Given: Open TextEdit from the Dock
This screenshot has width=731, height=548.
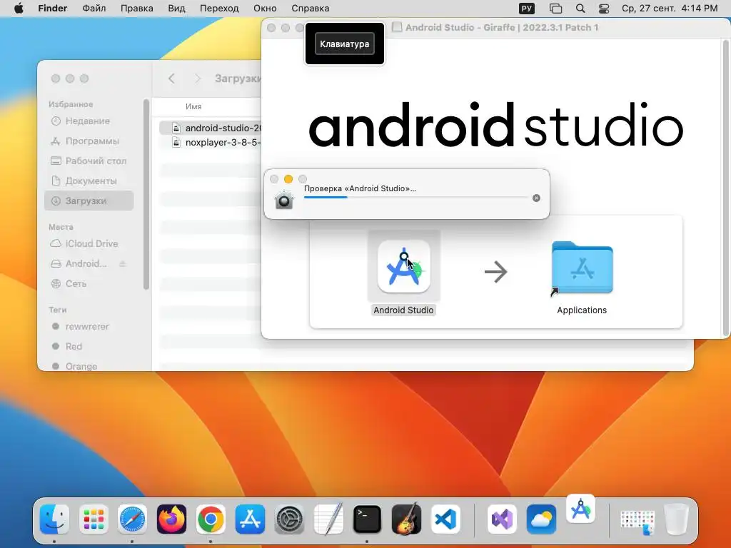Looking at the screenshot, I should tap(328, 519).
